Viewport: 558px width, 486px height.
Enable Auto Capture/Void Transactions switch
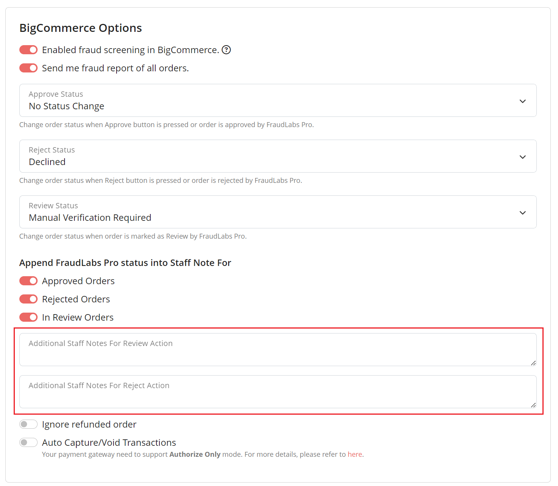point(28,442)
